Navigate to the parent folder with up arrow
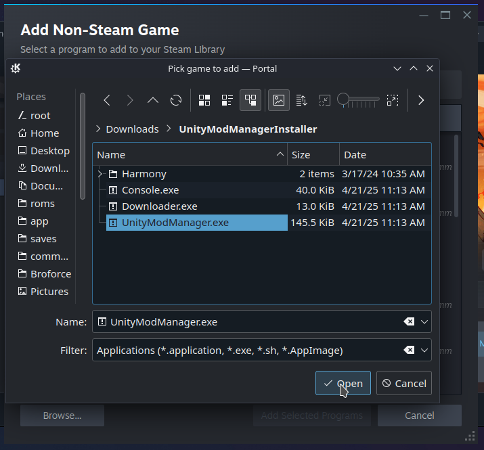The image size is (484, 450). click(x=153, y=100)
